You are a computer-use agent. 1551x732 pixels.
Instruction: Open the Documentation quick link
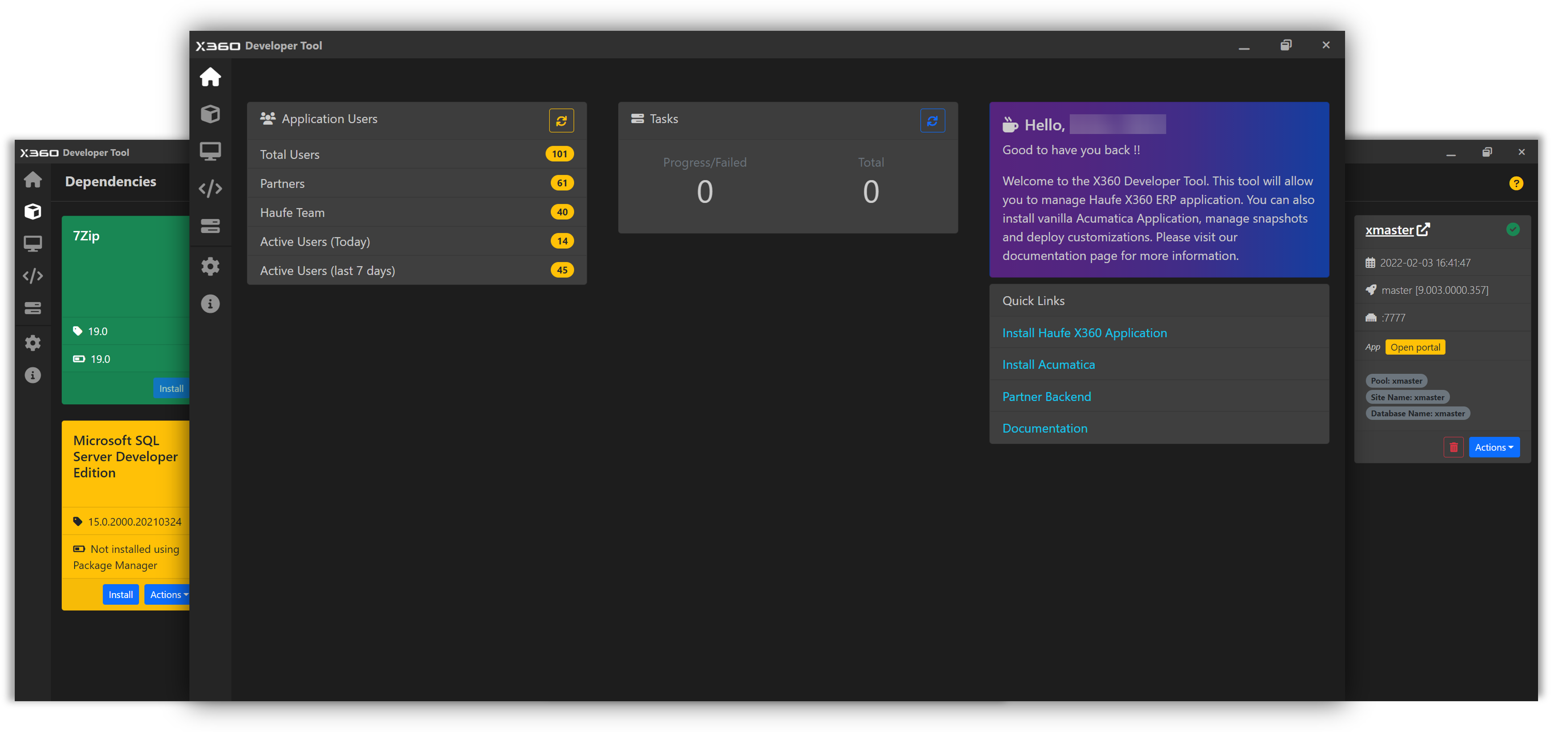[1044, 429]
